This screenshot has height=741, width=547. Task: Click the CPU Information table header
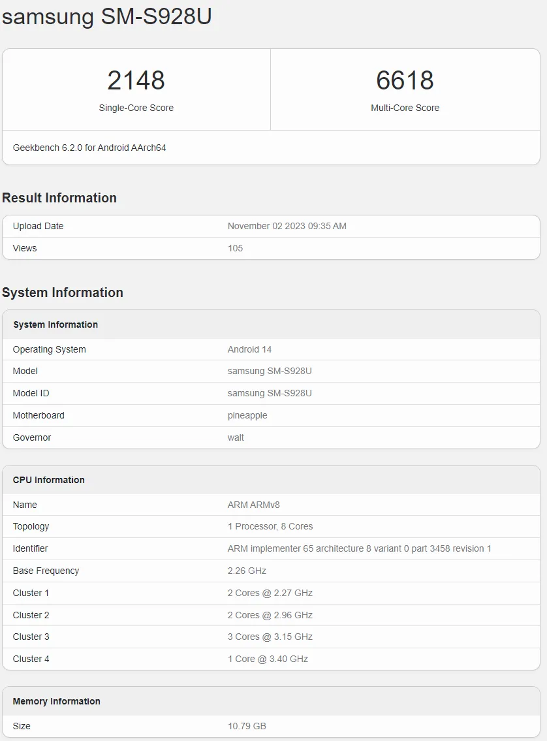tap(49, 480)
